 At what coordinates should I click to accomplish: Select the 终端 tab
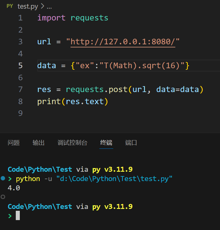tap(106, 143)
